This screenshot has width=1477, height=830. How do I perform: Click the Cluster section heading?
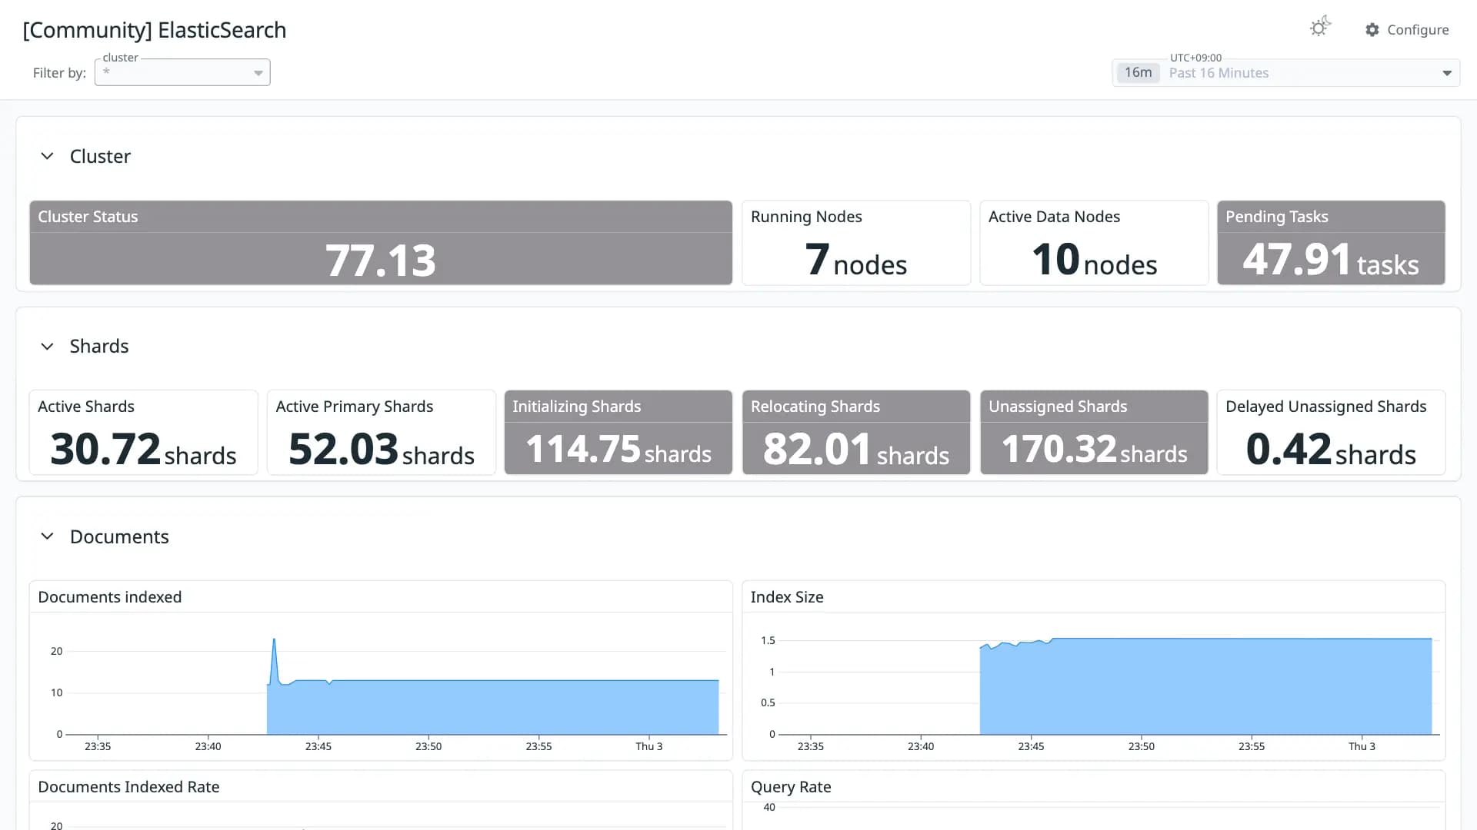coord(100,156)
